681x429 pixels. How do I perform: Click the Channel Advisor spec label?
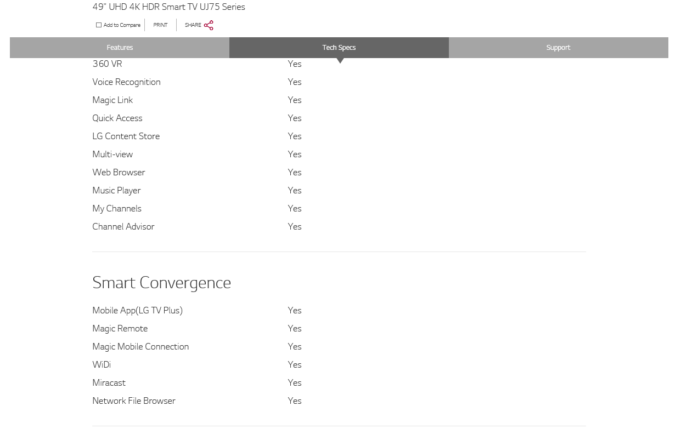point(123,227)
